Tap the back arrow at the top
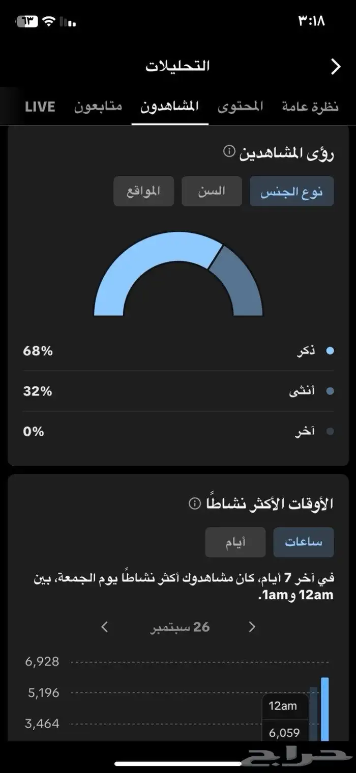356x773 pixels. [x=336, y=66]
